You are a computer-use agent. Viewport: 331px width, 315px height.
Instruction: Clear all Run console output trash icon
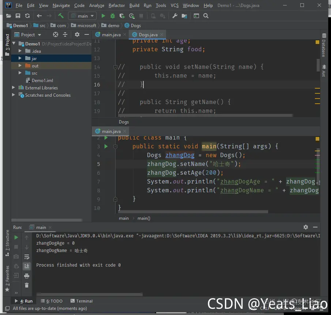[27, 285]
